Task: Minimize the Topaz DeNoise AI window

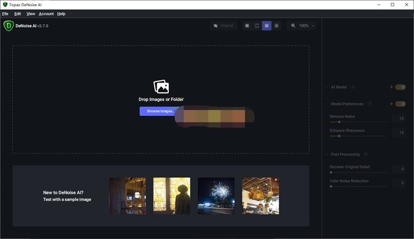Action: click(x=379, y=5)
